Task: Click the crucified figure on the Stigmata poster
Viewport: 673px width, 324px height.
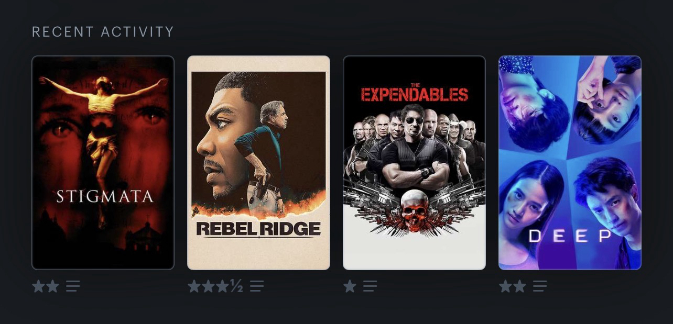Action: coord(103,131)
